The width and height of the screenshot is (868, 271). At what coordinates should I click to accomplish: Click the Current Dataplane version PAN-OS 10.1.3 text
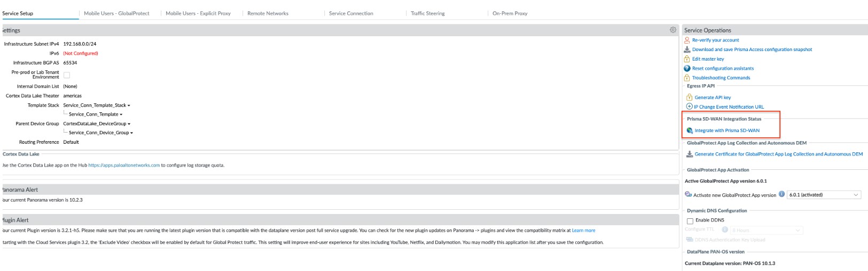[730, 263]
